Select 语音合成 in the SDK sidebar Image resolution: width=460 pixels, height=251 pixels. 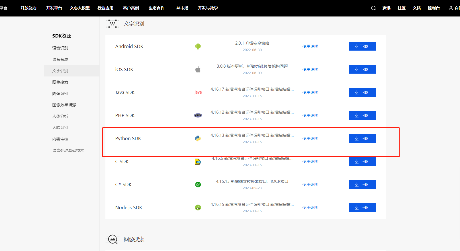click(60, 59)
